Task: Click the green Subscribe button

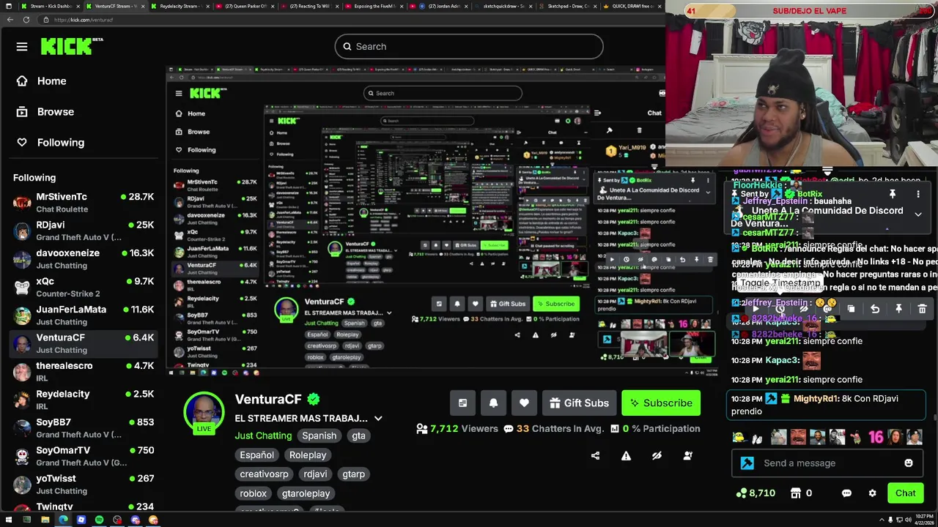Action: 661,403
